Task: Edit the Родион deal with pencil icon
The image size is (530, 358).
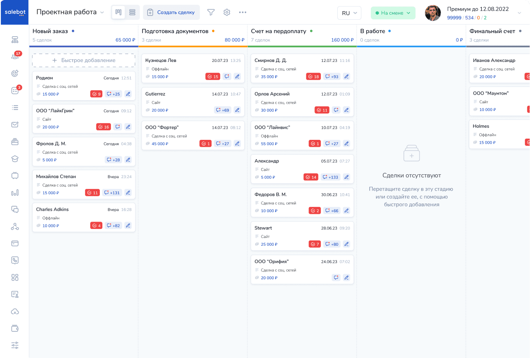Action: coord(128,94)
